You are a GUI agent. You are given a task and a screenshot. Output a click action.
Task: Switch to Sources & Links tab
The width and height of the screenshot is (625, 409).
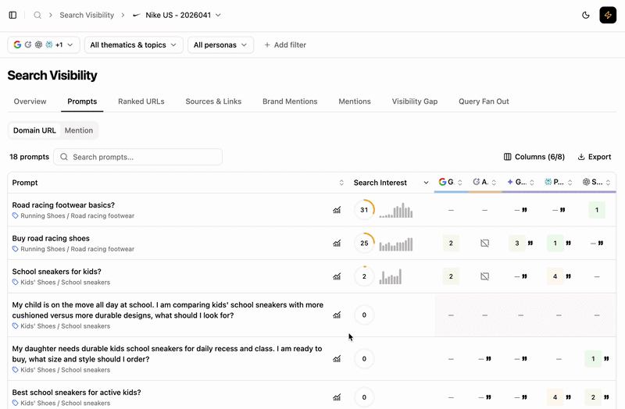point(213,101)
